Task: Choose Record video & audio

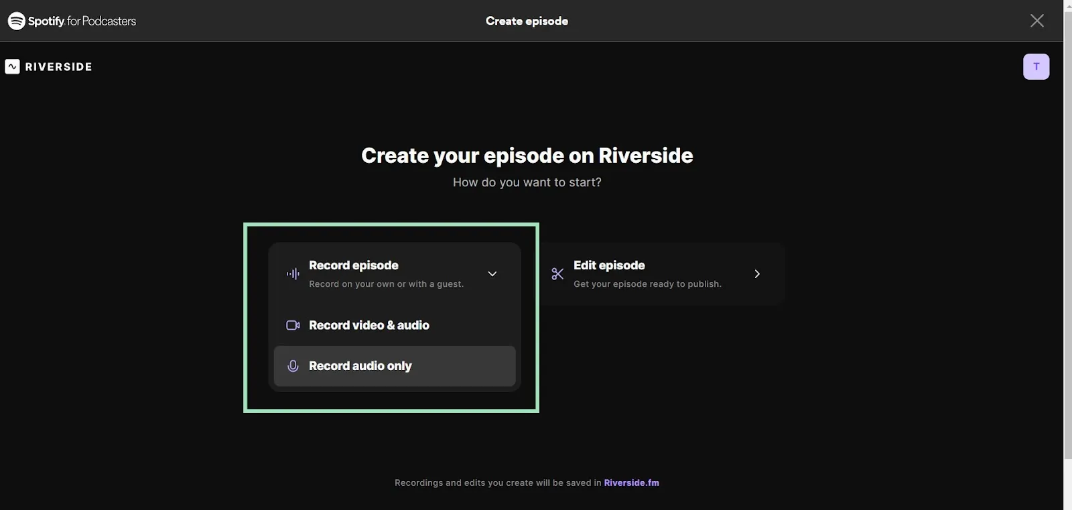Action: click(x=395, y=325)
